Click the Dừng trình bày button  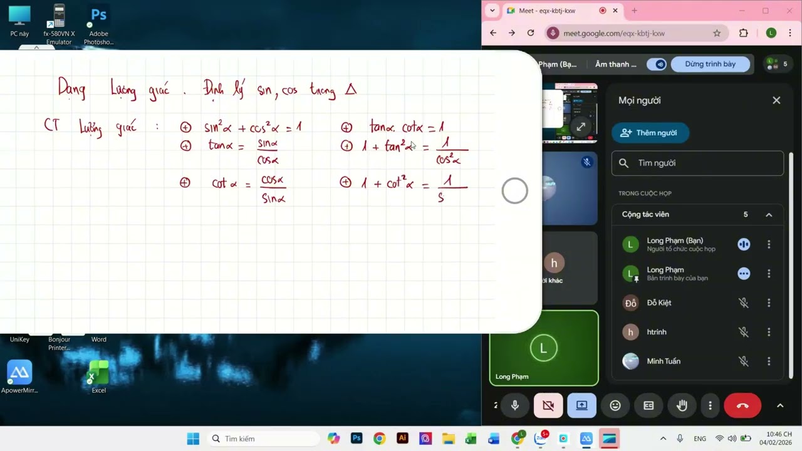711,64
